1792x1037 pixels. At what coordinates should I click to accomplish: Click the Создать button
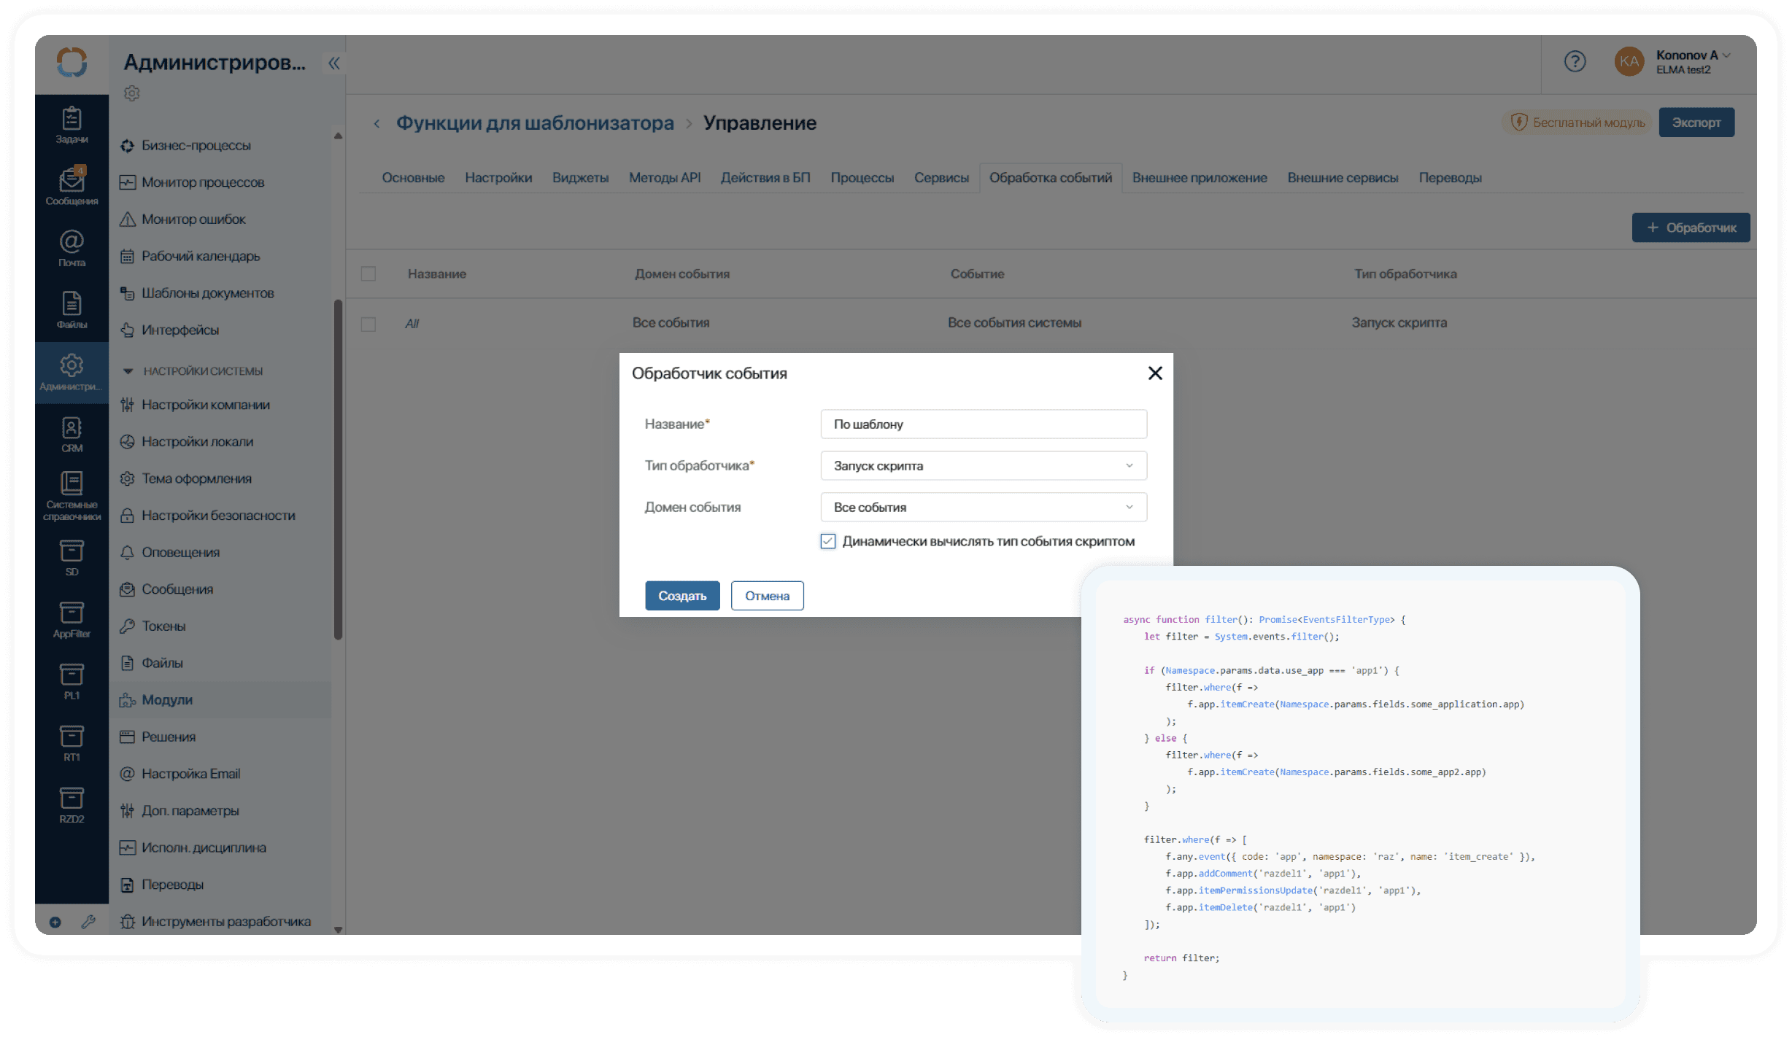click(x=681, y=596)
